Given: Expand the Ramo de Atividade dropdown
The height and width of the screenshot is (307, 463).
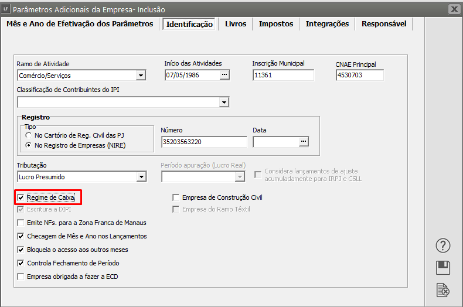Looking at the screenshot, I should (x=141, y=76).
